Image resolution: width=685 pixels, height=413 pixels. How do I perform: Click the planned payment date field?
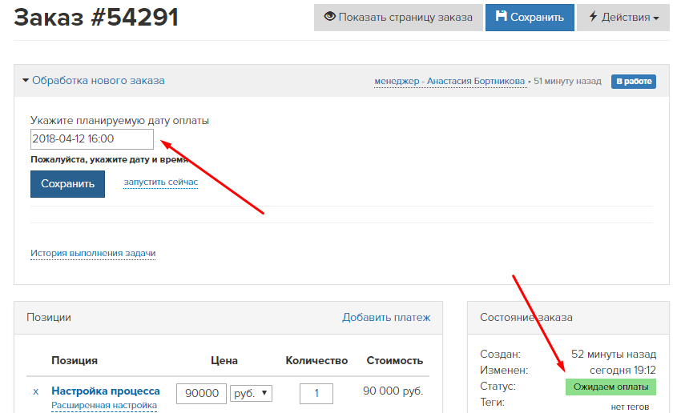[92, 138]
